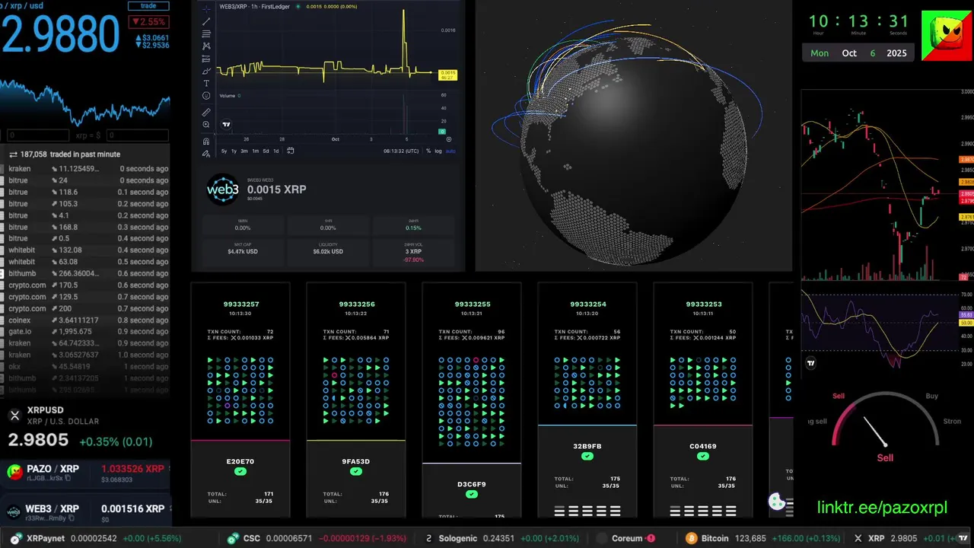Set chart range to 1y
974x548 pixels.
click(234, 151)
